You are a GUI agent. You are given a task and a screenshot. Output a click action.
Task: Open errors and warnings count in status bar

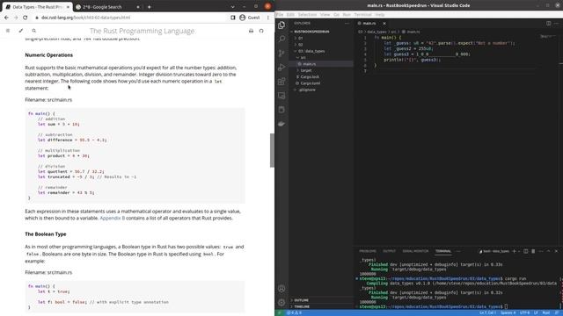coord(295,312)
